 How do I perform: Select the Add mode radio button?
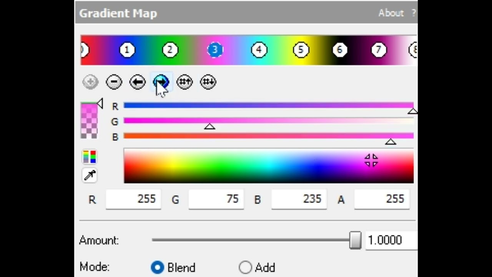(x=245, y=267)
